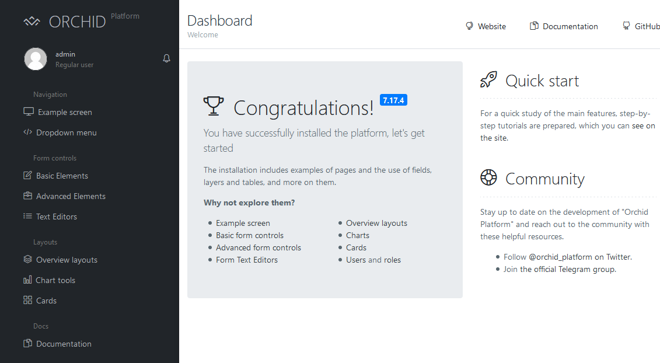Click the Advanced Elements briefcase icon

pos(27,196)
